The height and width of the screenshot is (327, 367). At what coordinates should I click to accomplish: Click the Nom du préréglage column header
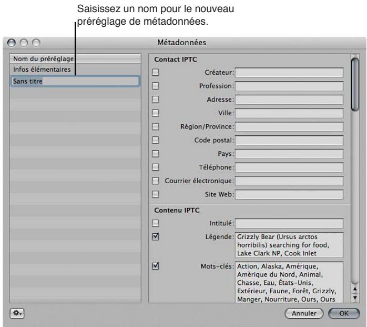click(x=75, y=58)
